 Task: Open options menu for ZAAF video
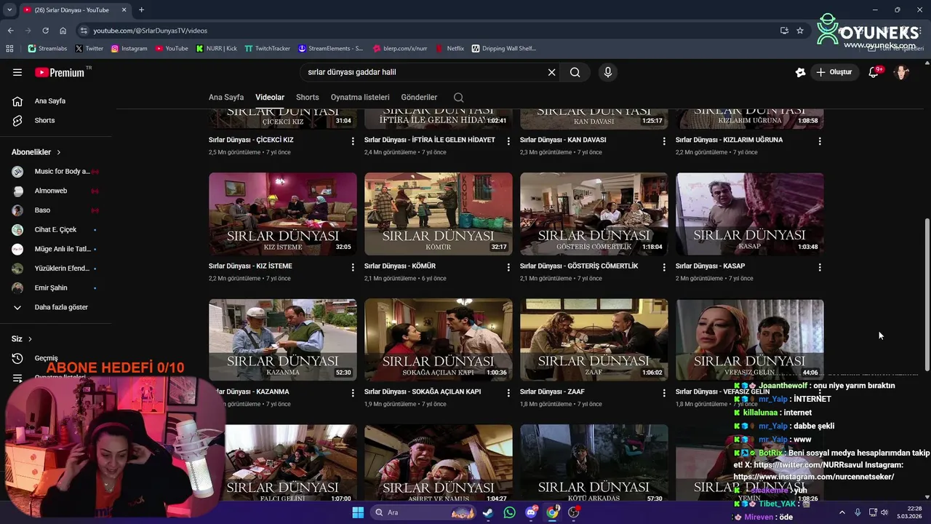pos(664,393)
